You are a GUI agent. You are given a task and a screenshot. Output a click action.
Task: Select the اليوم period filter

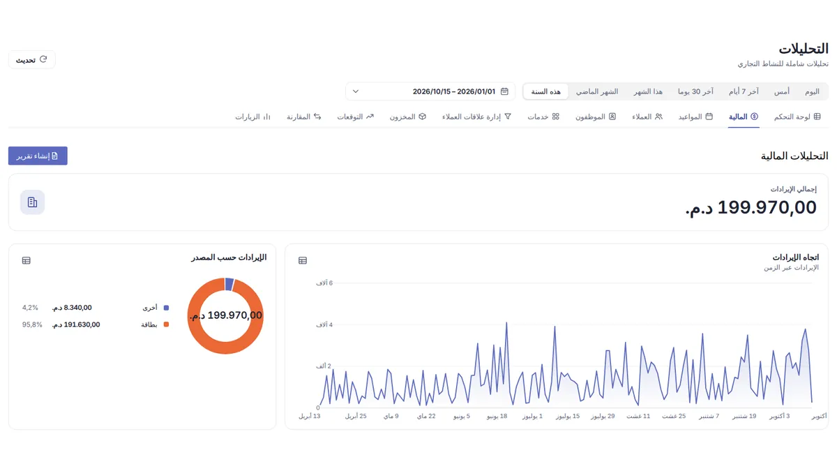point(812,91)
